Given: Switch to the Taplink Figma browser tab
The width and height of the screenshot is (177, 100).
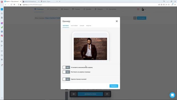Looking at the screenshot, I should [x=49, y=1].
